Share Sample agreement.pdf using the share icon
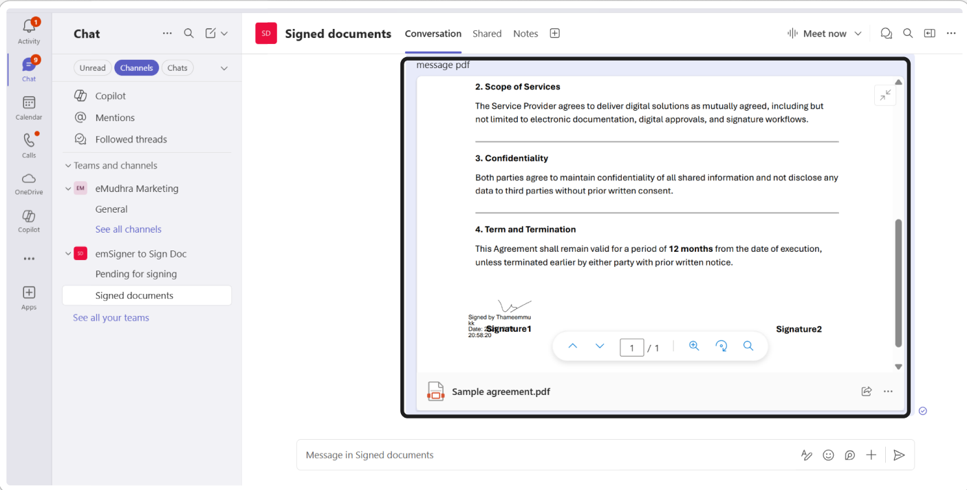The height and width of the screenshot is (490, 967). [867, 392]
